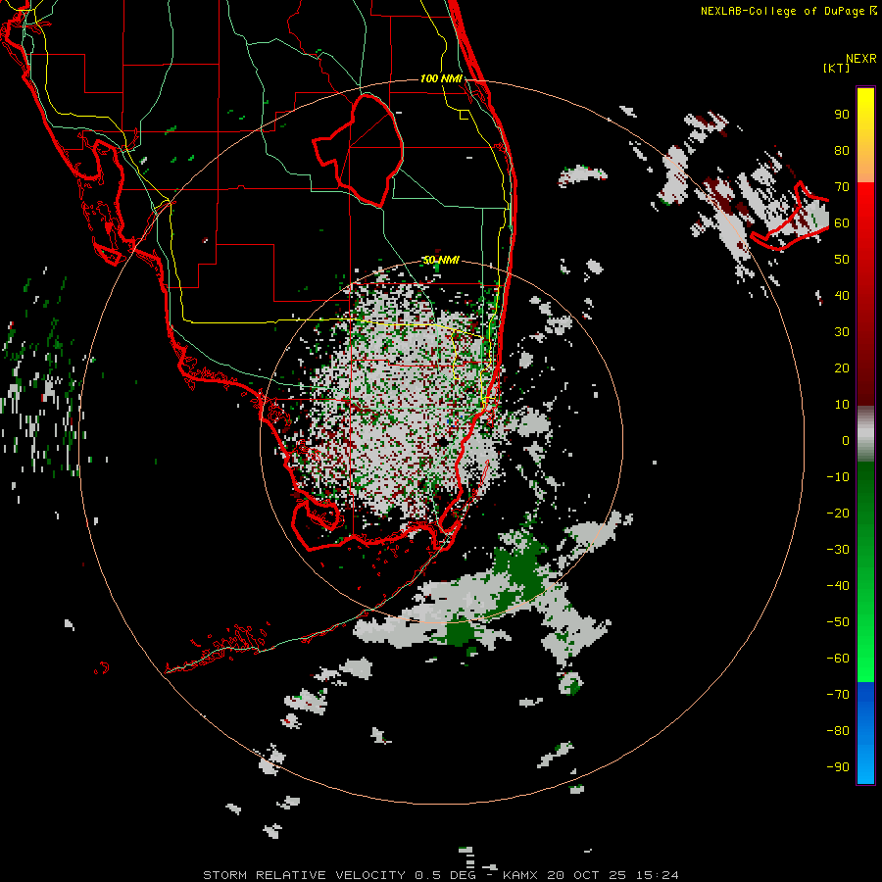Click the '[KT]' units label
Viewport: 882px width, 882px height.
[836, 68]
